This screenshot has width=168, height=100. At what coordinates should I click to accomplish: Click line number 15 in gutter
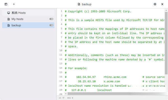(61, 72)
